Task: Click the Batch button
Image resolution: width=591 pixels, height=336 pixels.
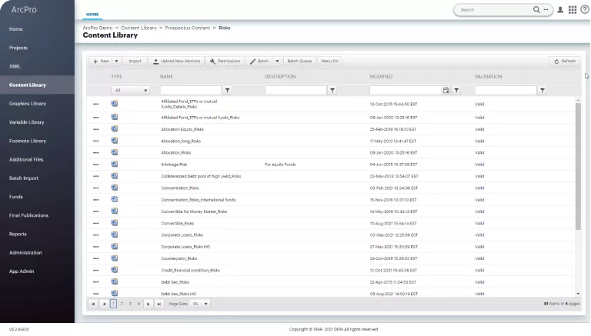Action: (259, 61)
